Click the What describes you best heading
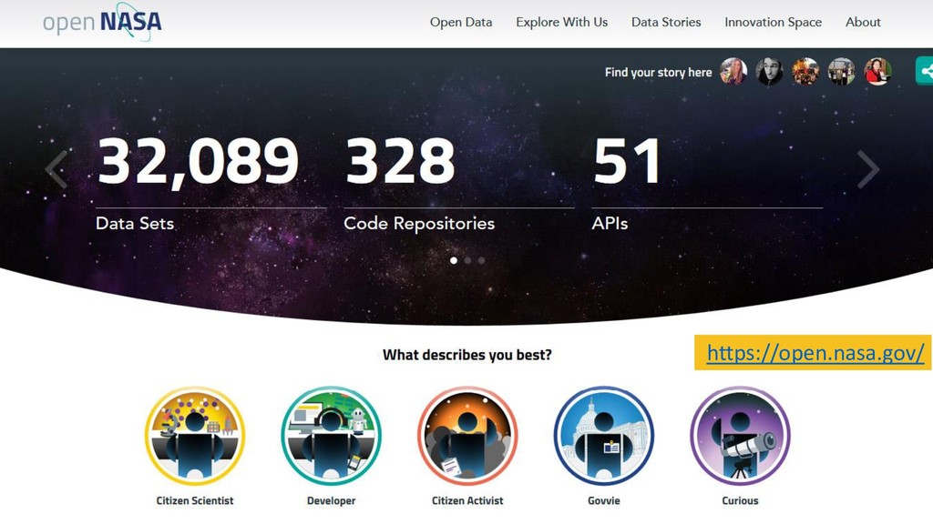Screen dimensions: 933x524 [467, 355]
